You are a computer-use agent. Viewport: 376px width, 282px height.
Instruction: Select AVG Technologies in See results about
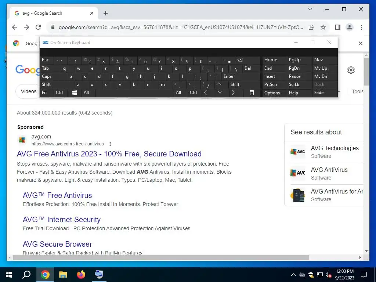click(326, 152)
